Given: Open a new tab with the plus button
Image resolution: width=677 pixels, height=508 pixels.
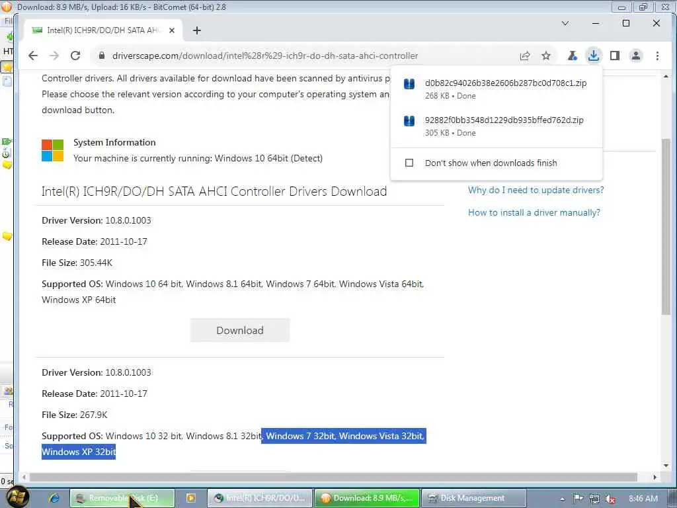Looking at the screenshot, I should (197, 30).
